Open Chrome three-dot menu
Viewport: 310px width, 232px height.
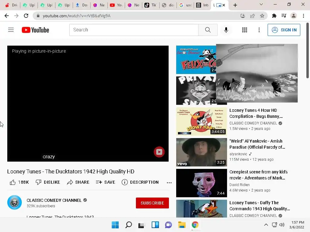point(303,16)
